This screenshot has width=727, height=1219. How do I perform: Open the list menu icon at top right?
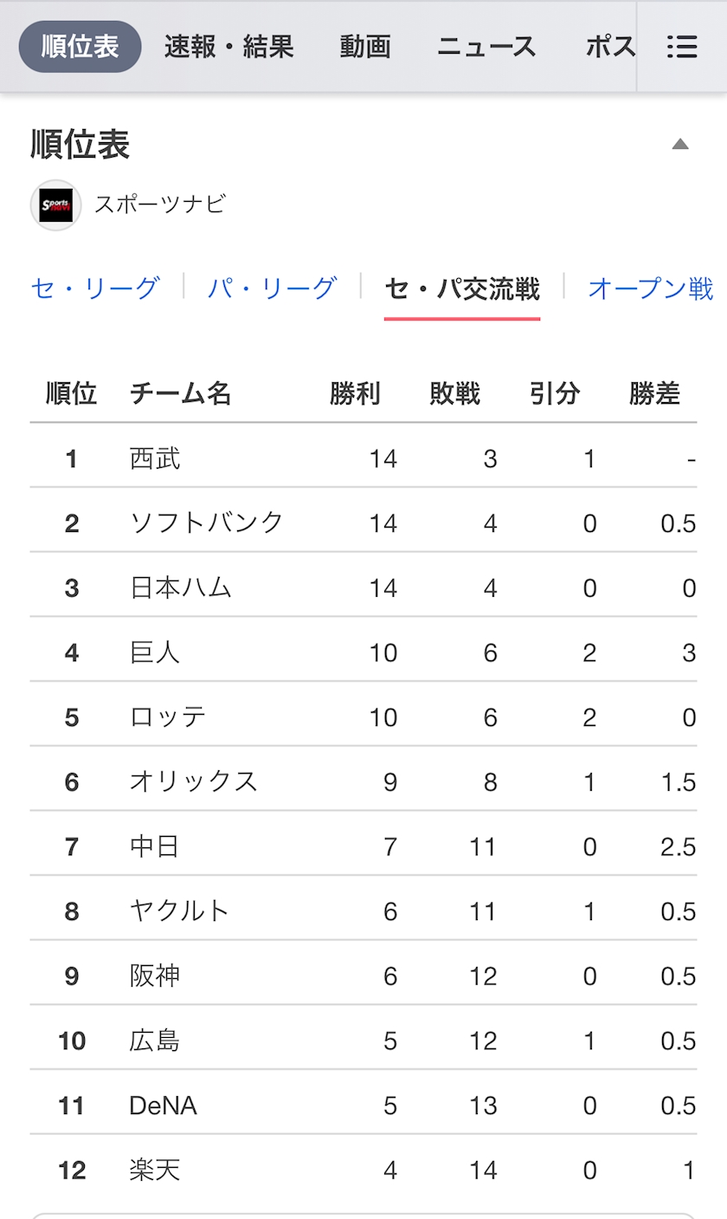tap(682, 47)
